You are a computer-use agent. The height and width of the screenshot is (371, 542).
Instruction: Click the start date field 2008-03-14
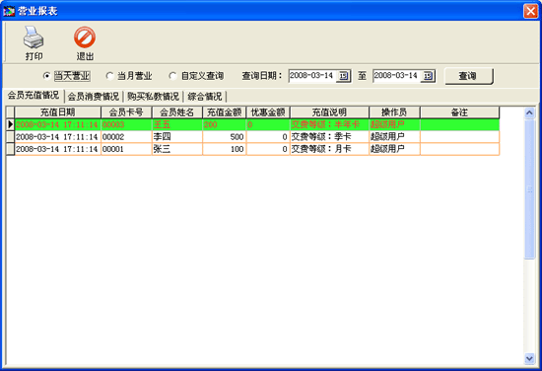[x=312, y=76]
